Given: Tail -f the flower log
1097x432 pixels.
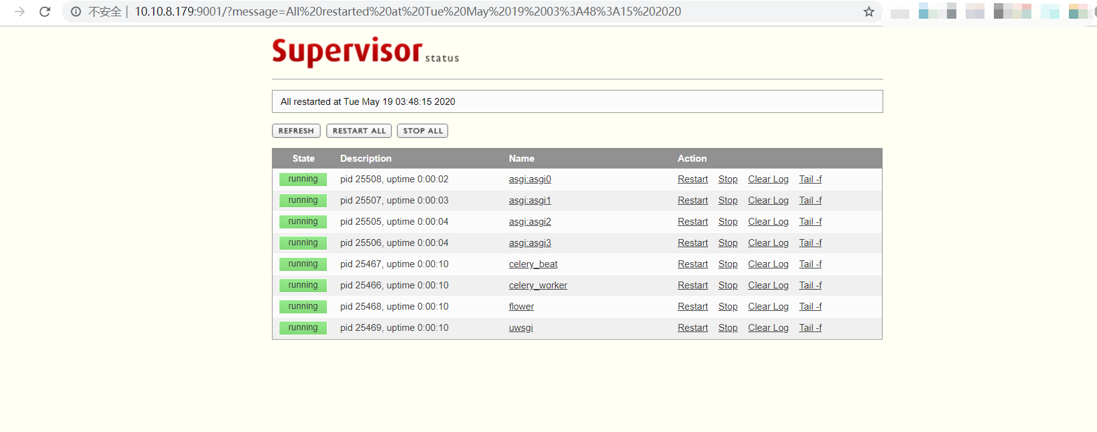Looking at the screenshot, I should tap(810, 307).
